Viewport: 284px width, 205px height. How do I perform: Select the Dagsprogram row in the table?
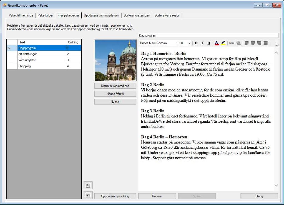pyautogui.click(x=44, y=48)
